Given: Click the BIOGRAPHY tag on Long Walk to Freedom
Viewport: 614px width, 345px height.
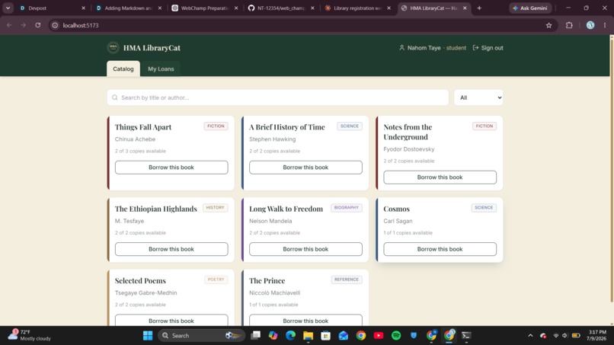Looking at the screenshot, I should tap(346, 208).
